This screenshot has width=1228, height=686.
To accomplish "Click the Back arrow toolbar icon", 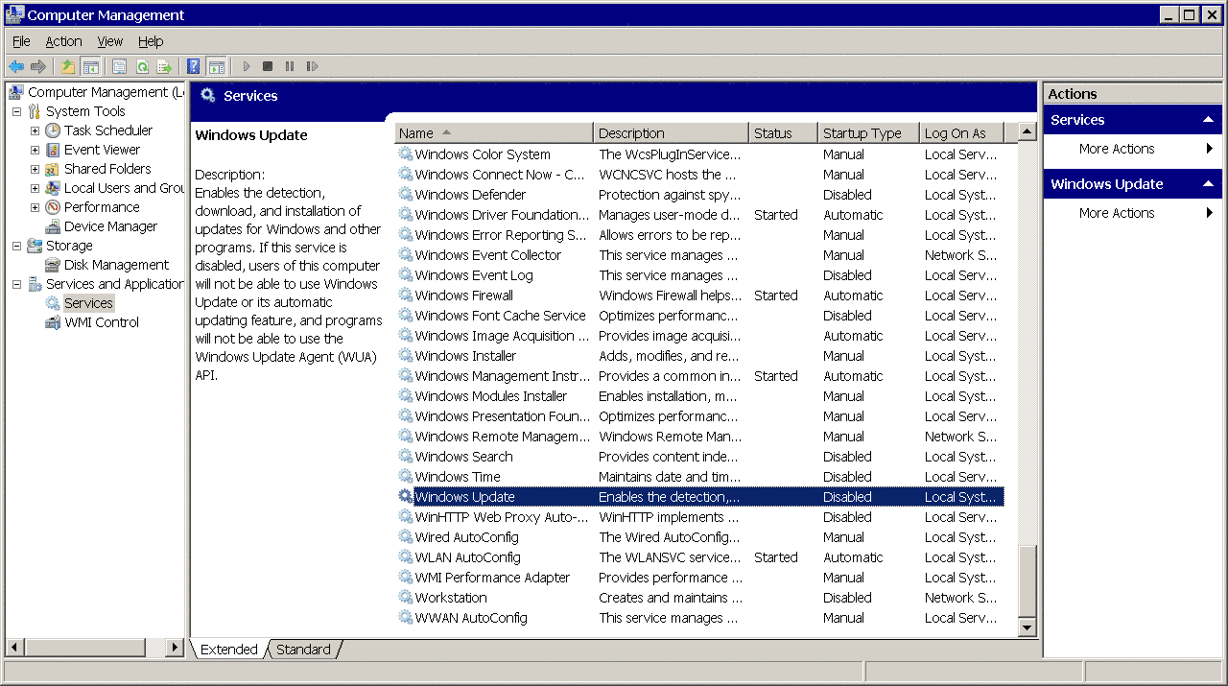I will [x=16, y=66].
